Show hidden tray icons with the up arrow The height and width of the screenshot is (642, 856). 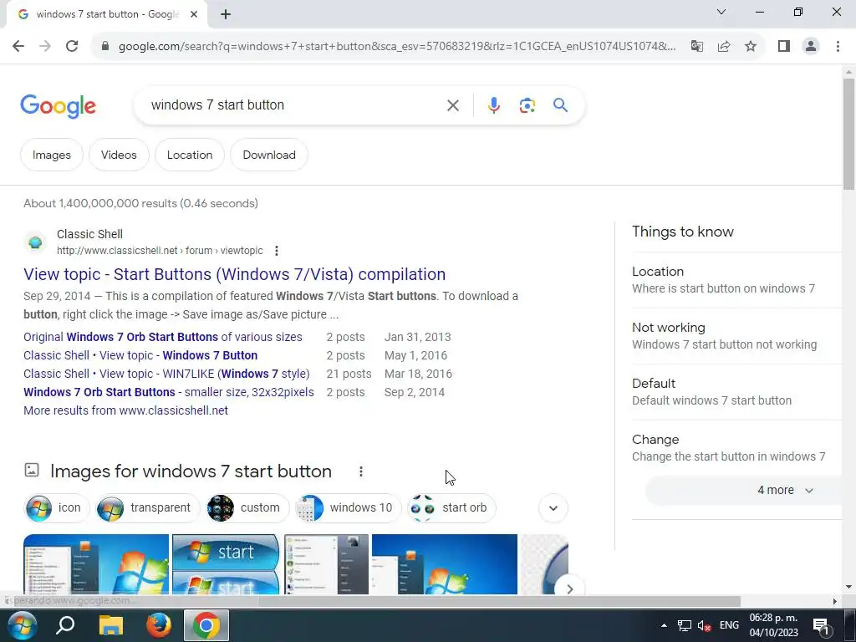point(664,625)
